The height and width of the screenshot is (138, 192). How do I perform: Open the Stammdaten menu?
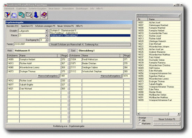click(x=68, y=9)
